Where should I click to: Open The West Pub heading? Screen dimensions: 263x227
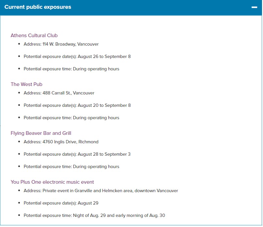click(x=26, y=84)
